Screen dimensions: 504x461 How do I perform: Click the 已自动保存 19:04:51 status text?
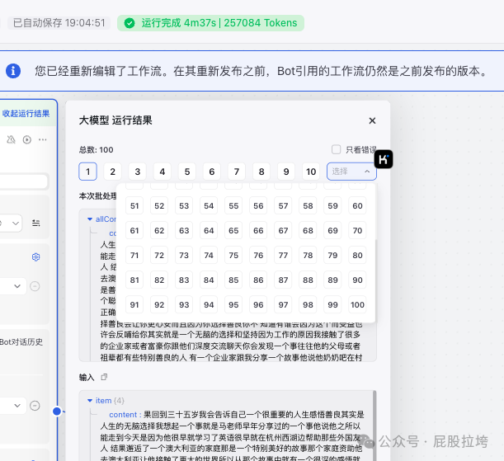(59, 23)
